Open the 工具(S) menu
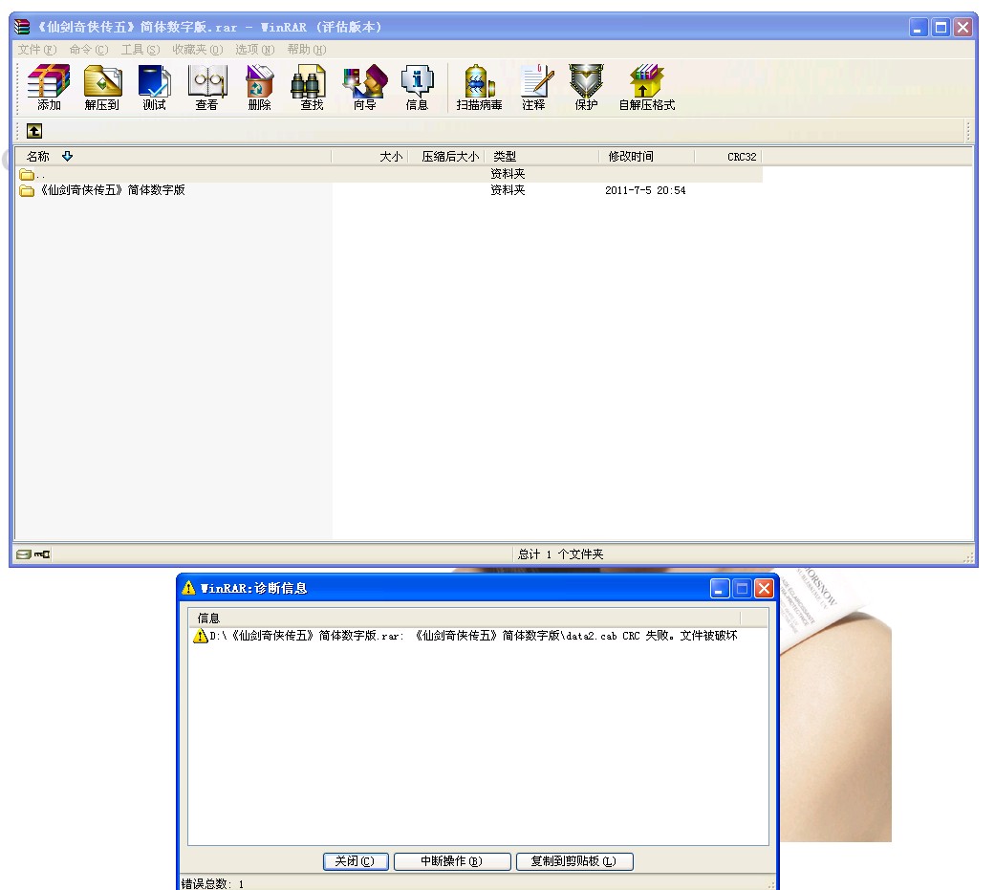 [x=141, y=50]
